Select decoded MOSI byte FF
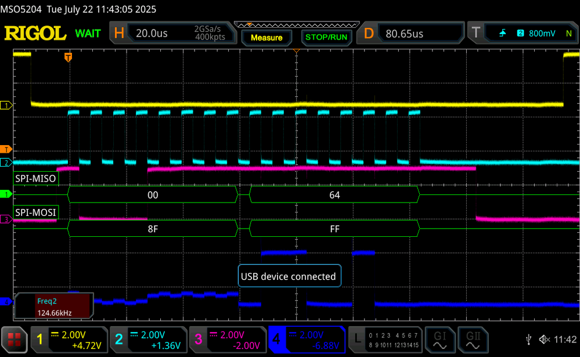580x357 pixels. tap(334, 229)
